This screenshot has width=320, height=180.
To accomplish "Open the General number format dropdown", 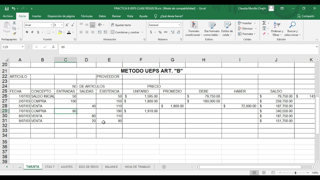I will [x=179, y=25].
